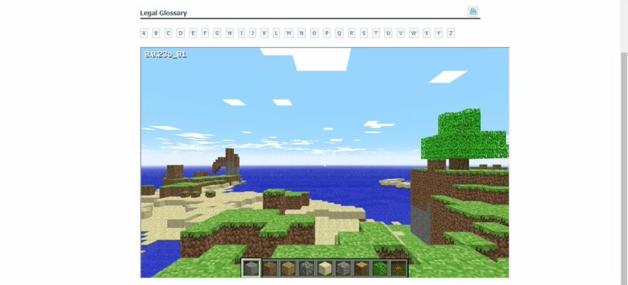Go to glossary letter Q
This screenshot has width=628, height=285.
tap(339, 33)
